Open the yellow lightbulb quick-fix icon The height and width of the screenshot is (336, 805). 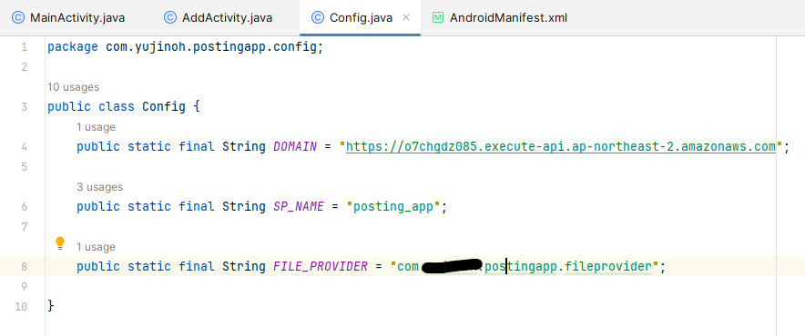[x=60, y=242]
